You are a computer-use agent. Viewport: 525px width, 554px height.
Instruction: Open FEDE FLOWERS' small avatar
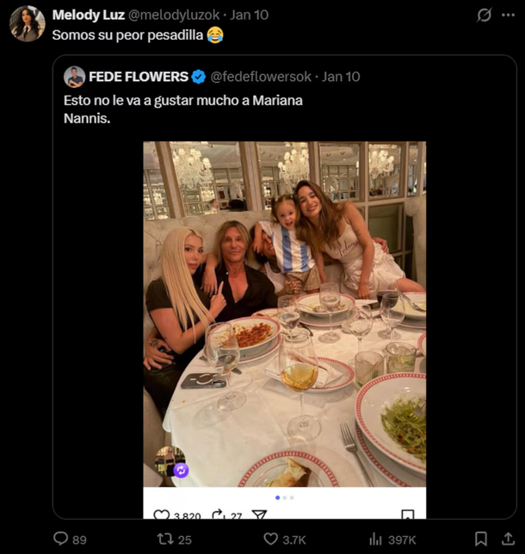tap(75, 77)
